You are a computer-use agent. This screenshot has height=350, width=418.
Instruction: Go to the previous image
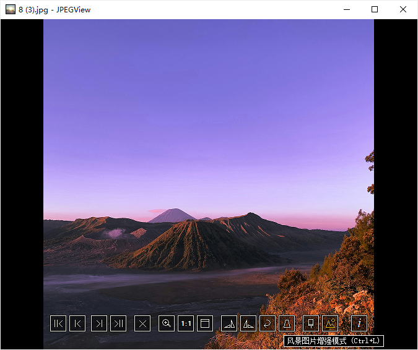coord(77,323)
